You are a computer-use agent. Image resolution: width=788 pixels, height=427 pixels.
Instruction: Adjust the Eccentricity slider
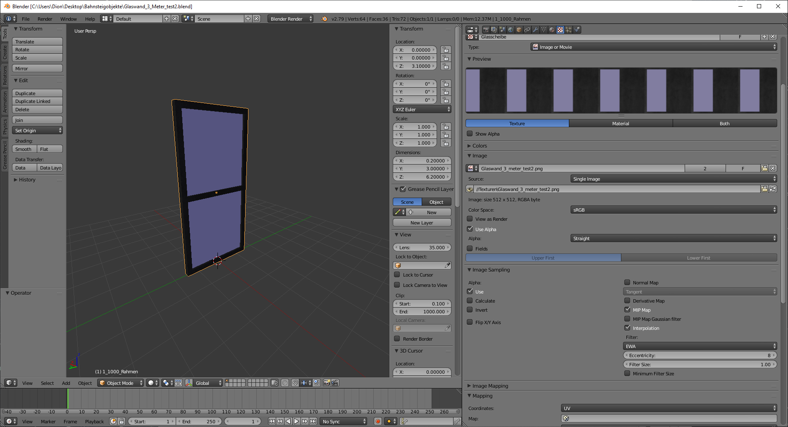(x=700, y=355)
